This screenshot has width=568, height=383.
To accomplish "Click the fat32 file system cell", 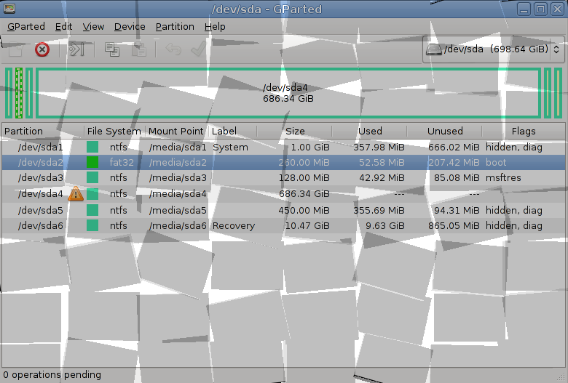I will point(122,162).
